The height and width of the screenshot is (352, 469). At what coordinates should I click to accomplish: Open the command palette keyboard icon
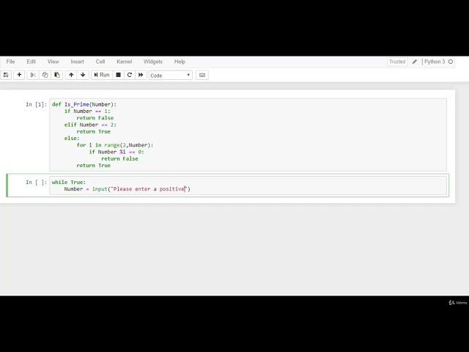(x=202, y=75)
